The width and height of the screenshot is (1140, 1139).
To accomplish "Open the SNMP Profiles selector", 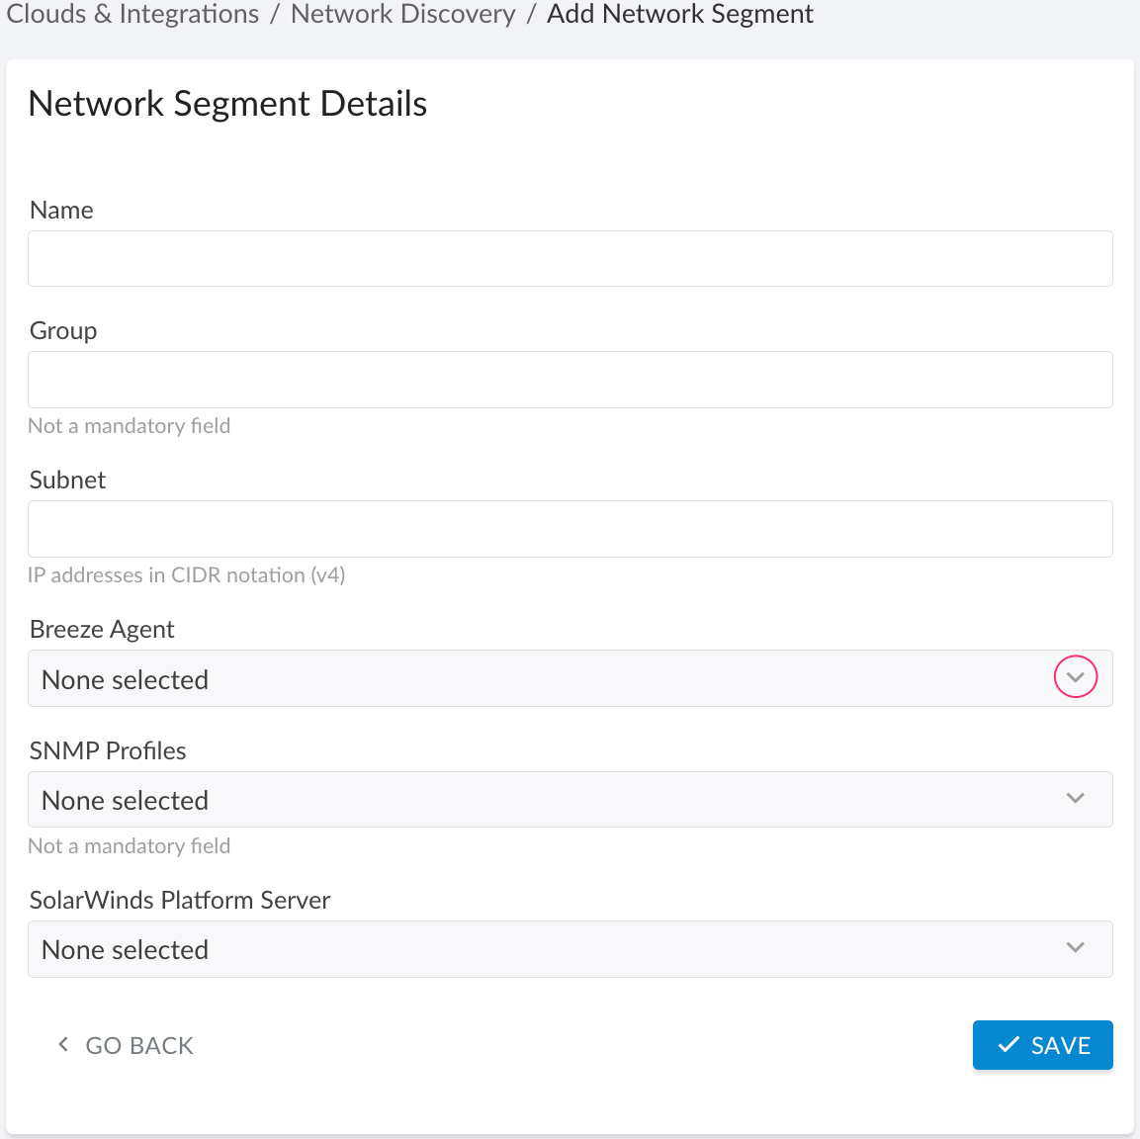I will click(569, 799).
